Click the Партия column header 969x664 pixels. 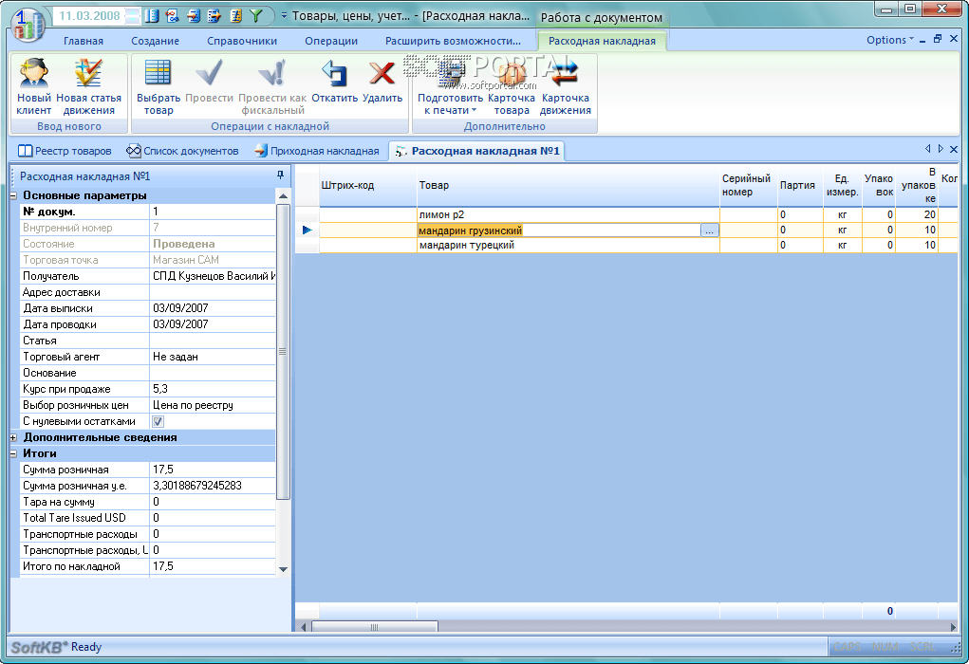[x=800, y=185]
